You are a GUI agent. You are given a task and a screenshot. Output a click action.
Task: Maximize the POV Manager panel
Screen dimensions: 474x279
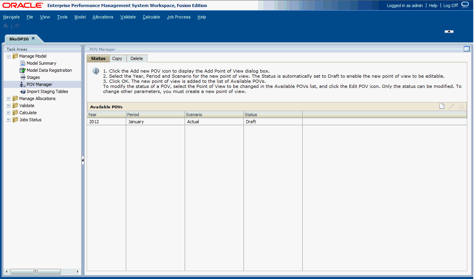click(467, 49)
